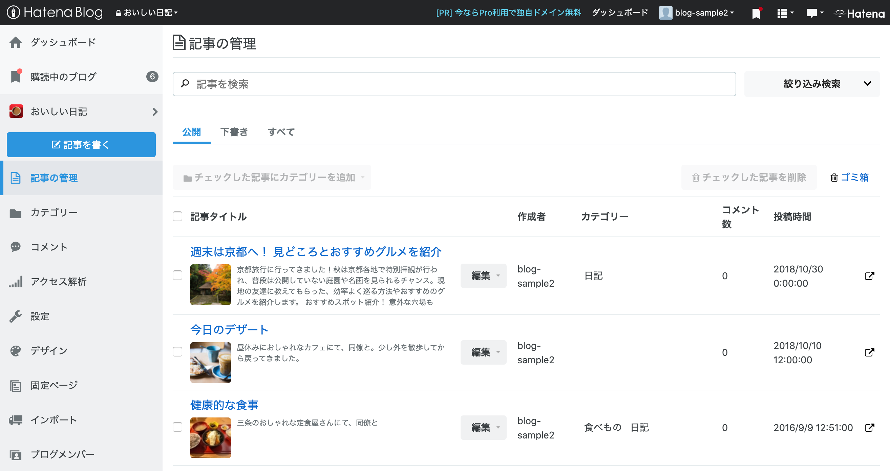Tick the checkbox for 今日のデザート article
The image size is (890, 471).
[177, 352]
